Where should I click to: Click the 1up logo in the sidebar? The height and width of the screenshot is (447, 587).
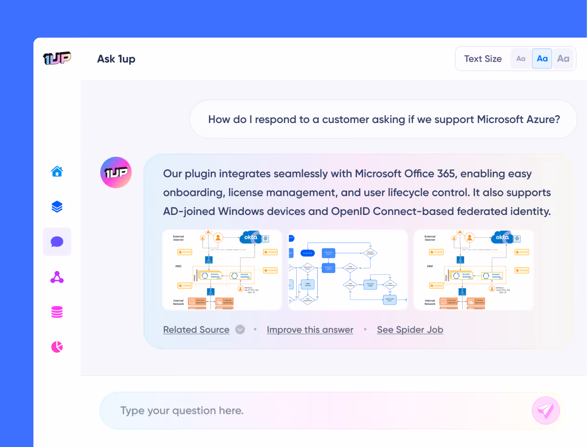click(57, 58)
